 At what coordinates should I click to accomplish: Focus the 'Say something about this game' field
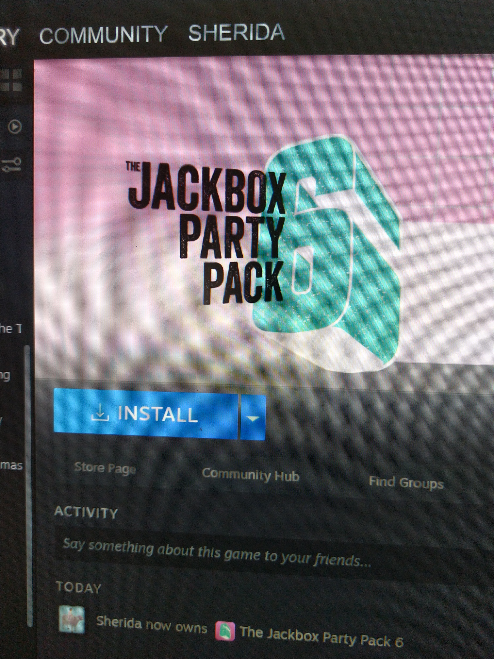click(274, 553)
